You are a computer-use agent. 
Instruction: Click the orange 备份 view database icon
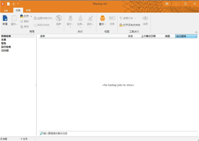102,18
